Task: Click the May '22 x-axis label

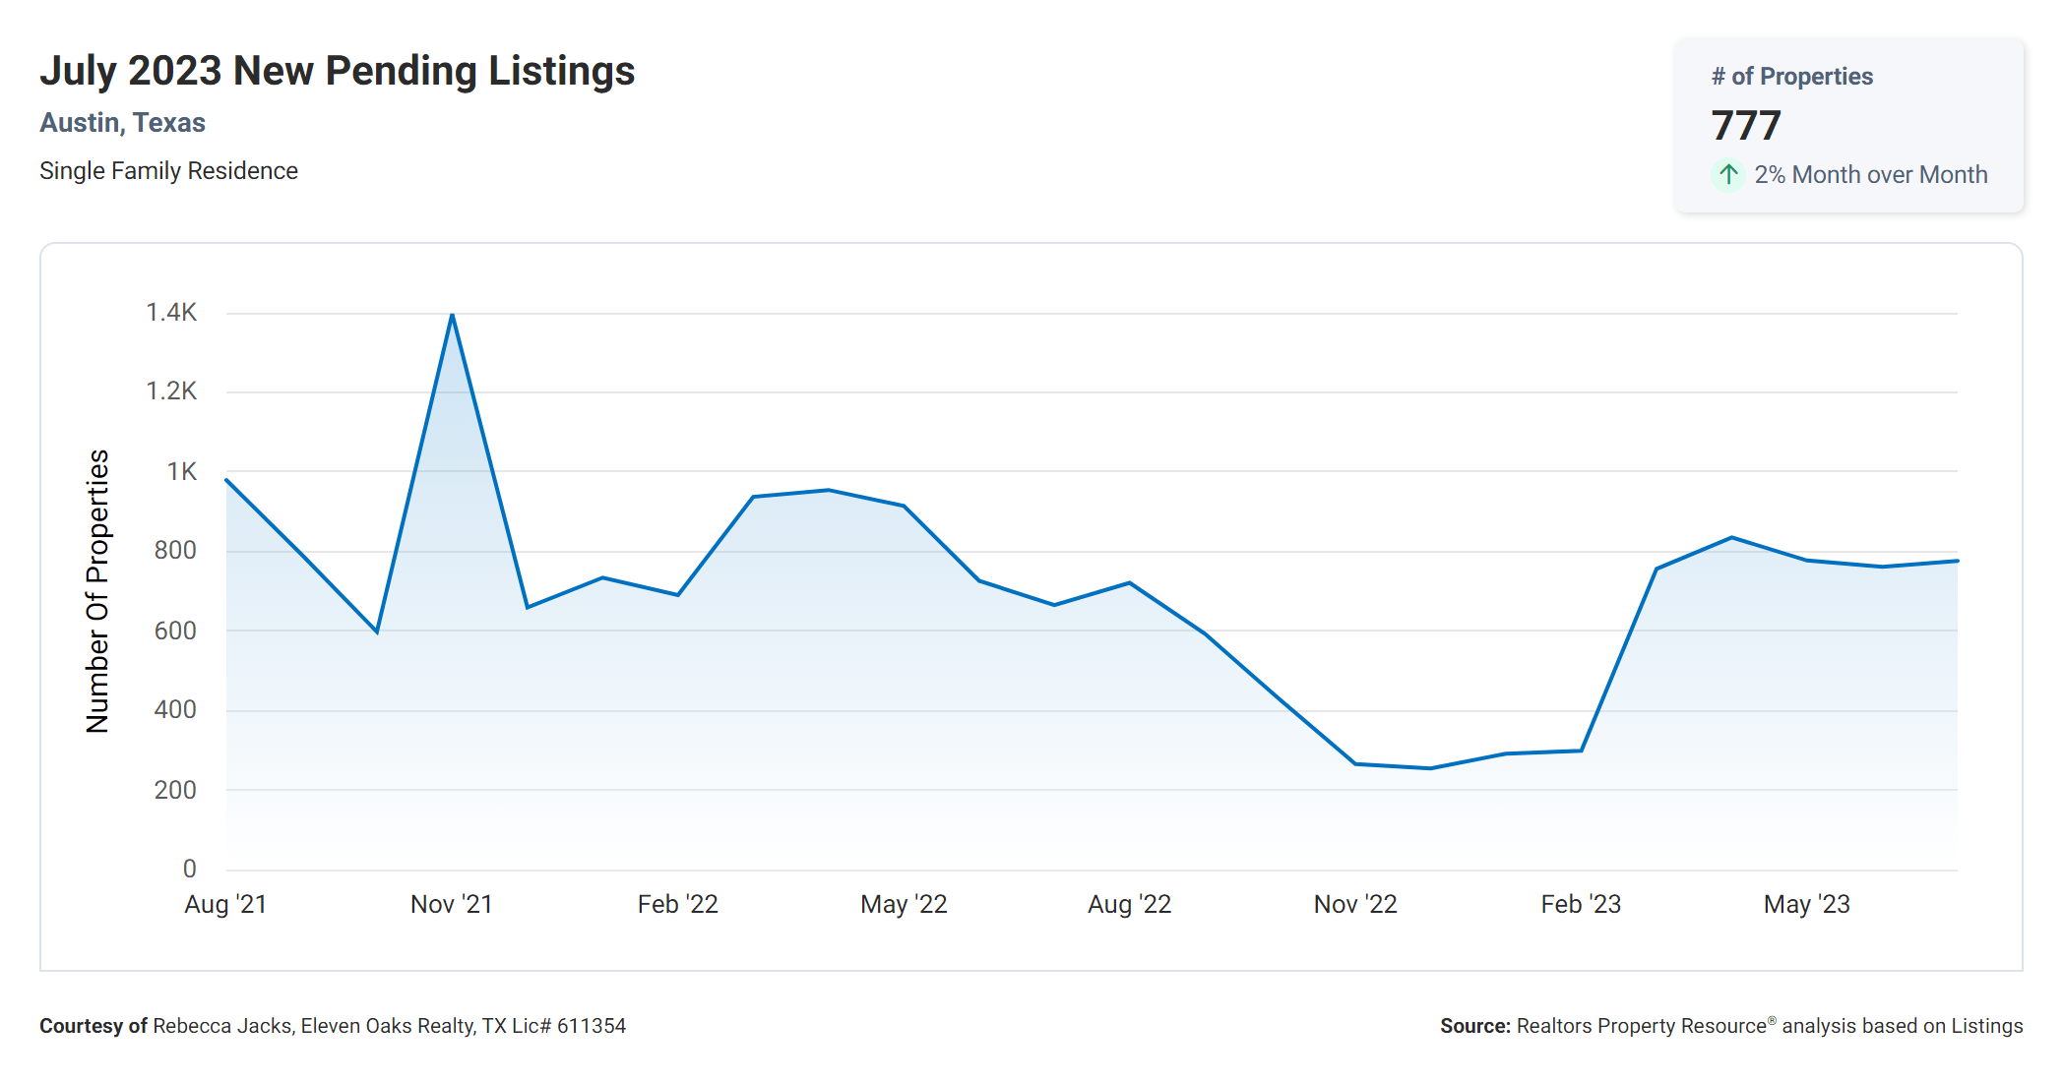Action: (903, 904)
